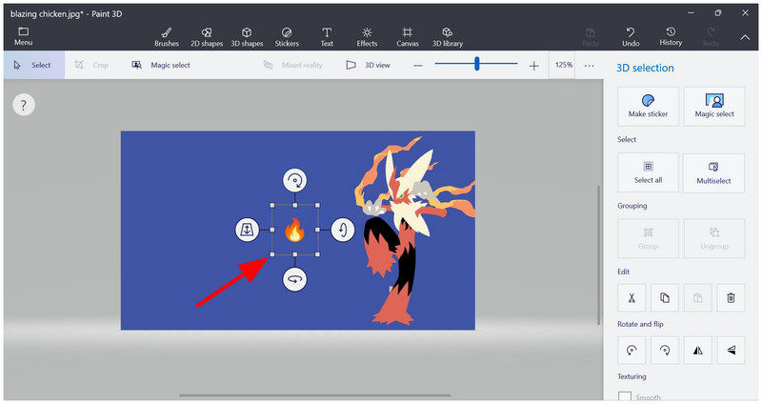The width and height of the screenshot is (762, 404).
Task: Open the Effects tab
Action: point(367,37)
